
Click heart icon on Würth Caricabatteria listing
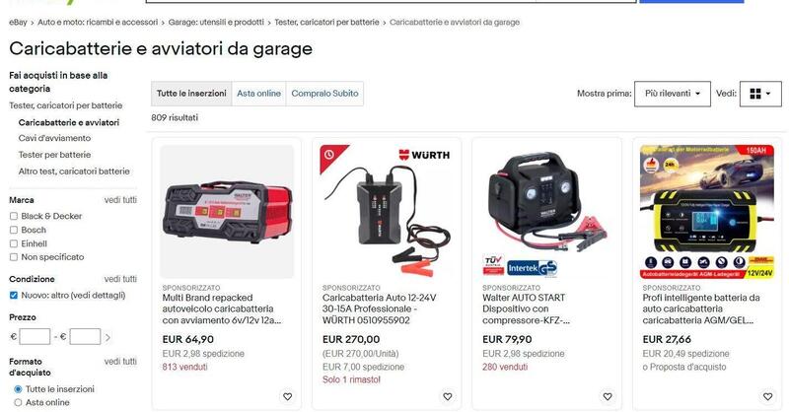click(448, 396)
